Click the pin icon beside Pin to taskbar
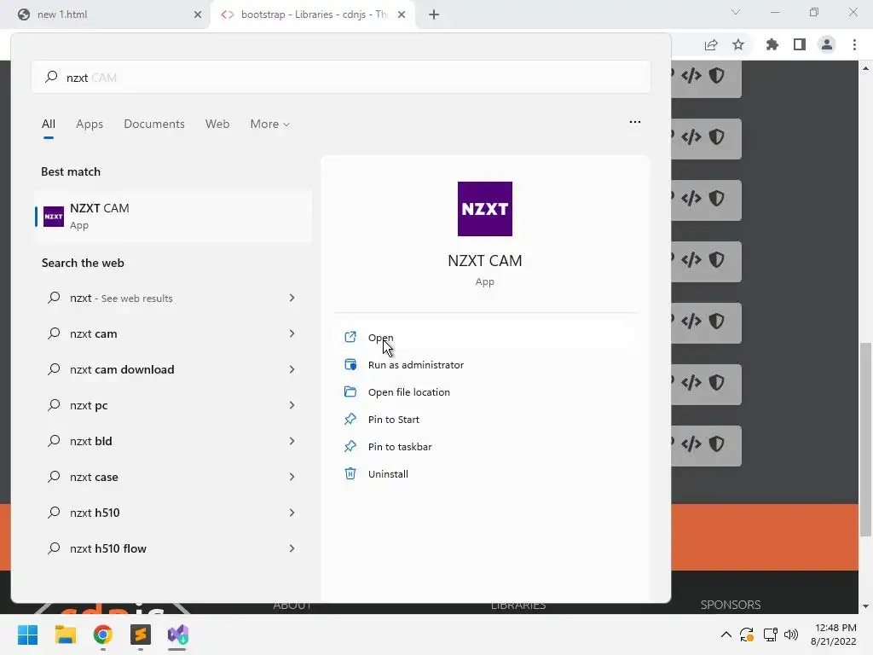The image size is (873, 655). (350, 446)
